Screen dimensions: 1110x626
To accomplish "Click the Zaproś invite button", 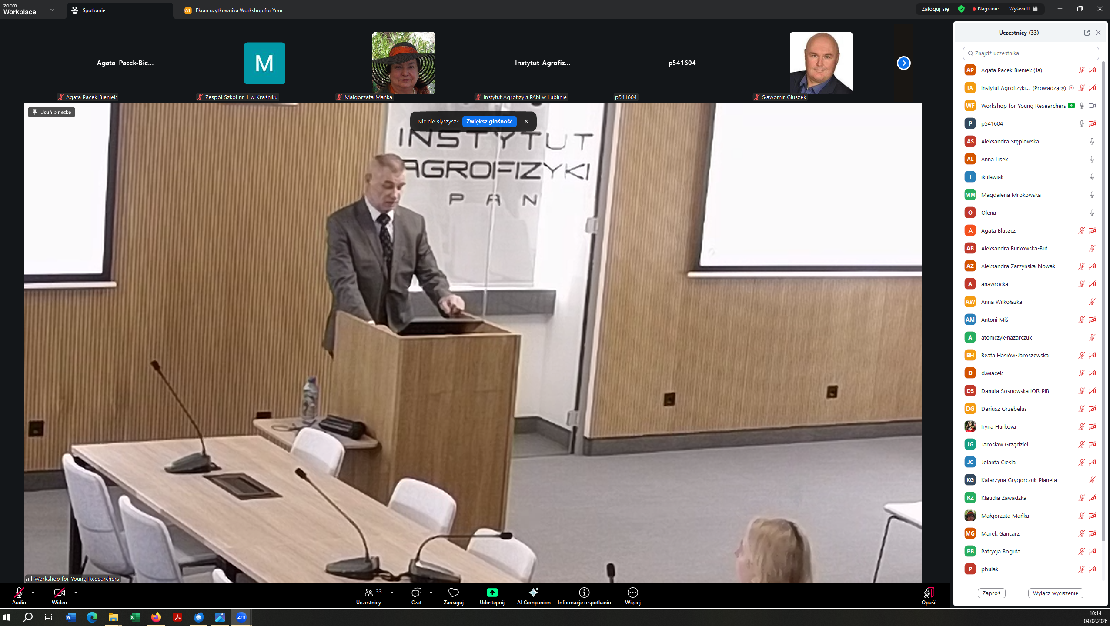I will click(x=991, y=593).
